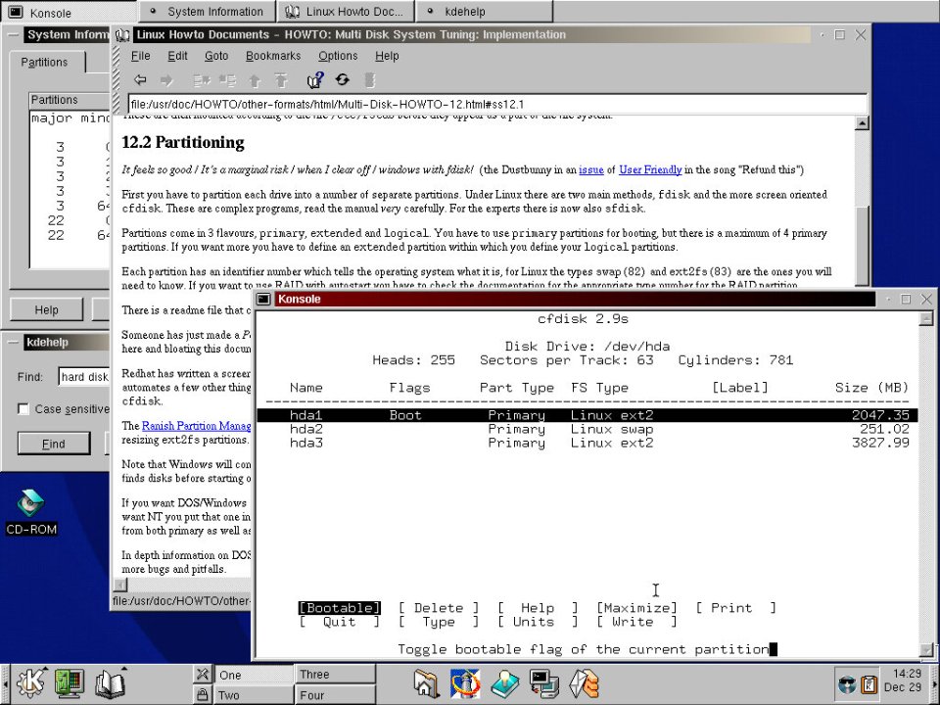This screenshot has height=705, width=940.
Task: Open the Options menu
Action: click(x=338, y=56)
